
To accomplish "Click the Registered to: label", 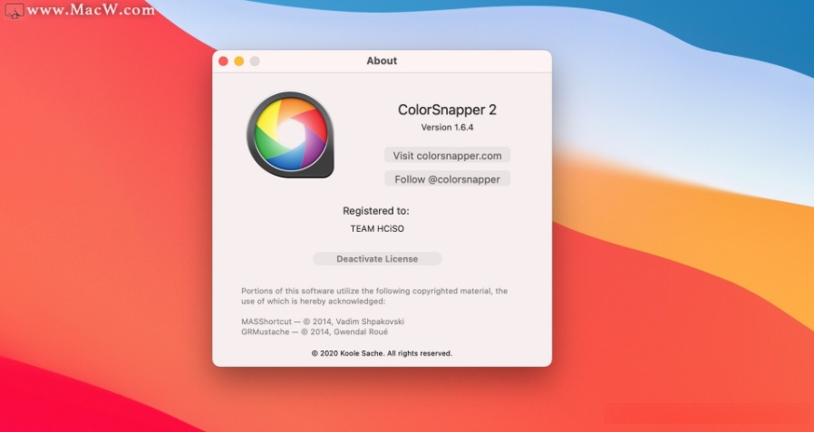I will (x=376, y=211).
